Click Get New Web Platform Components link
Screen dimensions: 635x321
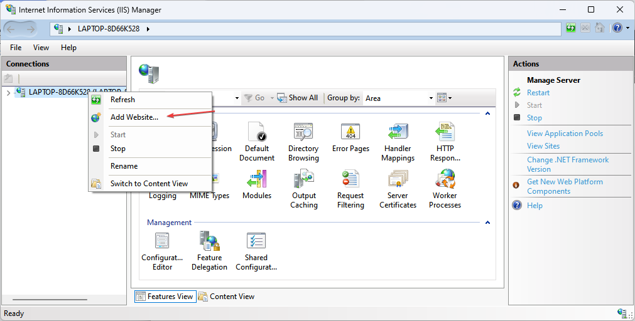[x=565, y=186]
